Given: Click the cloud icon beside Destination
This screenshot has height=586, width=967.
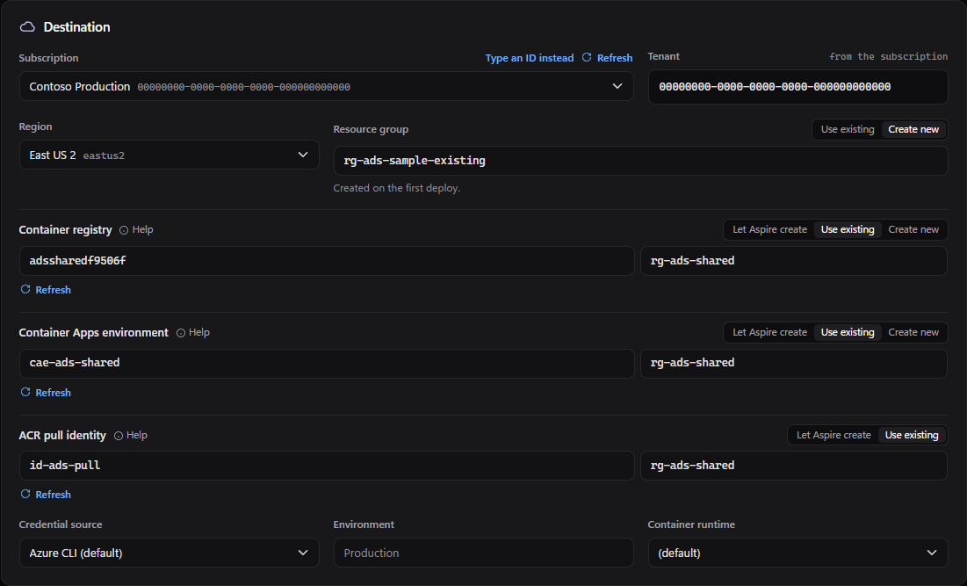Looking at the screenshot, I should pyautogui.click(x=27, y=27).
